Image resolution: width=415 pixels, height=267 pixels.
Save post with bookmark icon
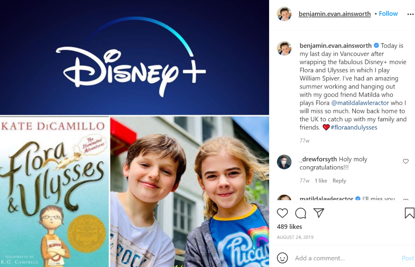tap(410, 213)
